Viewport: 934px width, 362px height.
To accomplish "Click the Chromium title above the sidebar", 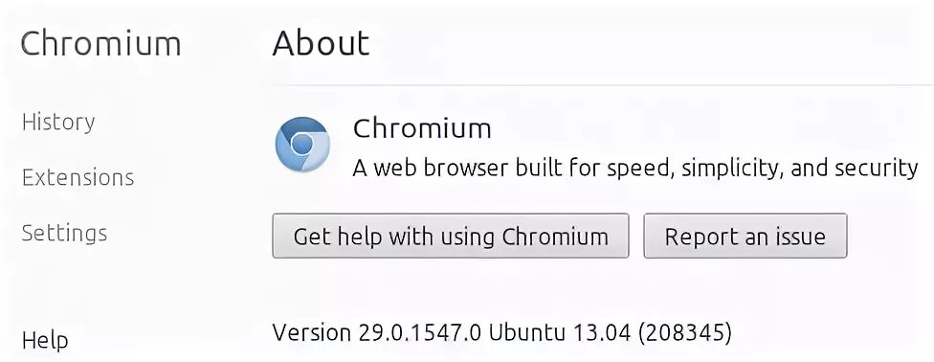I will click(100, 43).
